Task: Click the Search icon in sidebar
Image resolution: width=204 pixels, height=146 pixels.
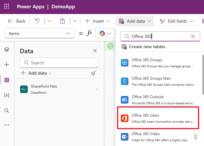Action: [7, 111]
